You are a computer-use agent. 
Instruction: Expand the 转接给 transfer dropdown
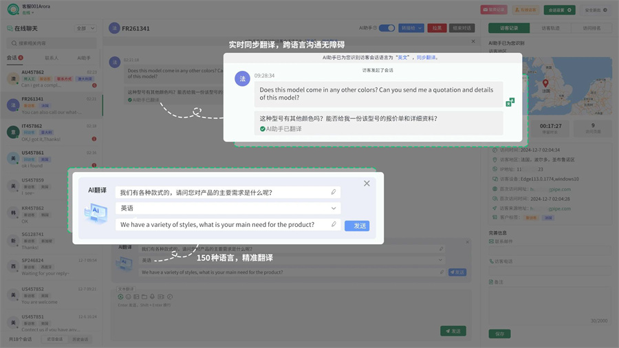pyautogui.click(x=411, y=28)
